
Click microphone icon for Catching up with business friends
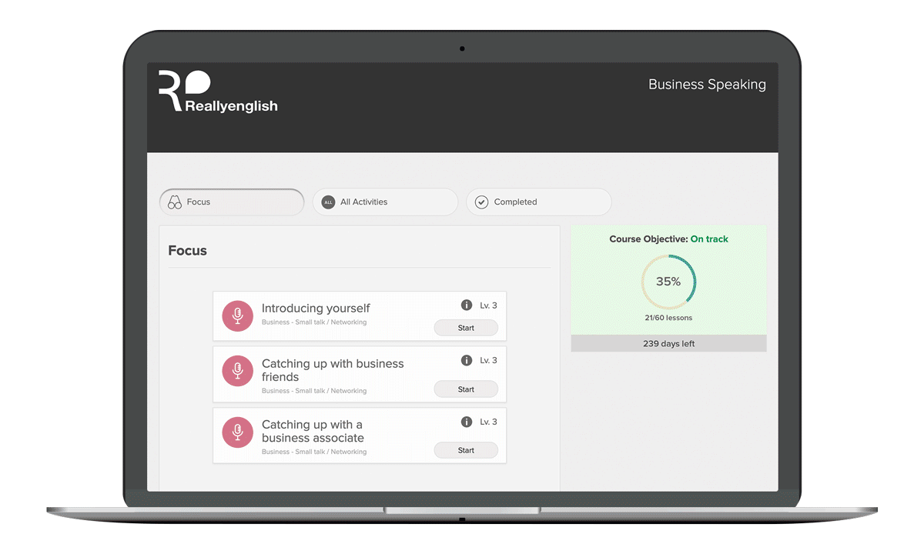pos(237,371)
